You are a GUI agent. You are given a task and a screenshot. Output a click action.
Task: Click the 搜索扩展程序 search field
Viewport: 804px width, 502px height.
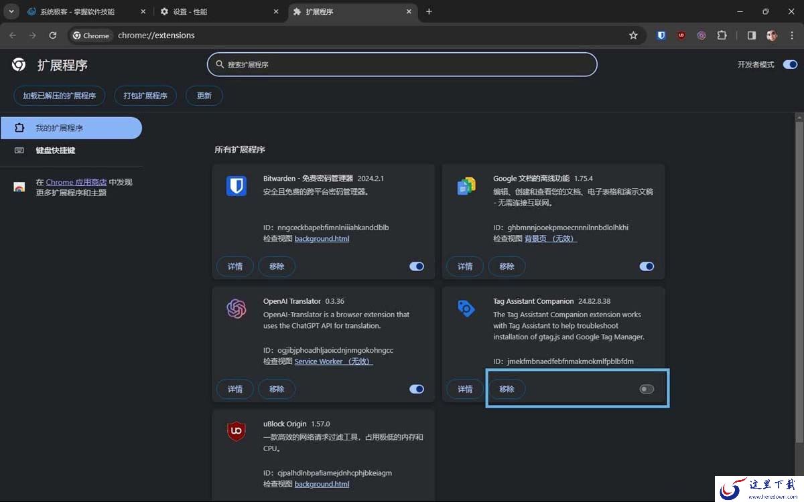402,65
